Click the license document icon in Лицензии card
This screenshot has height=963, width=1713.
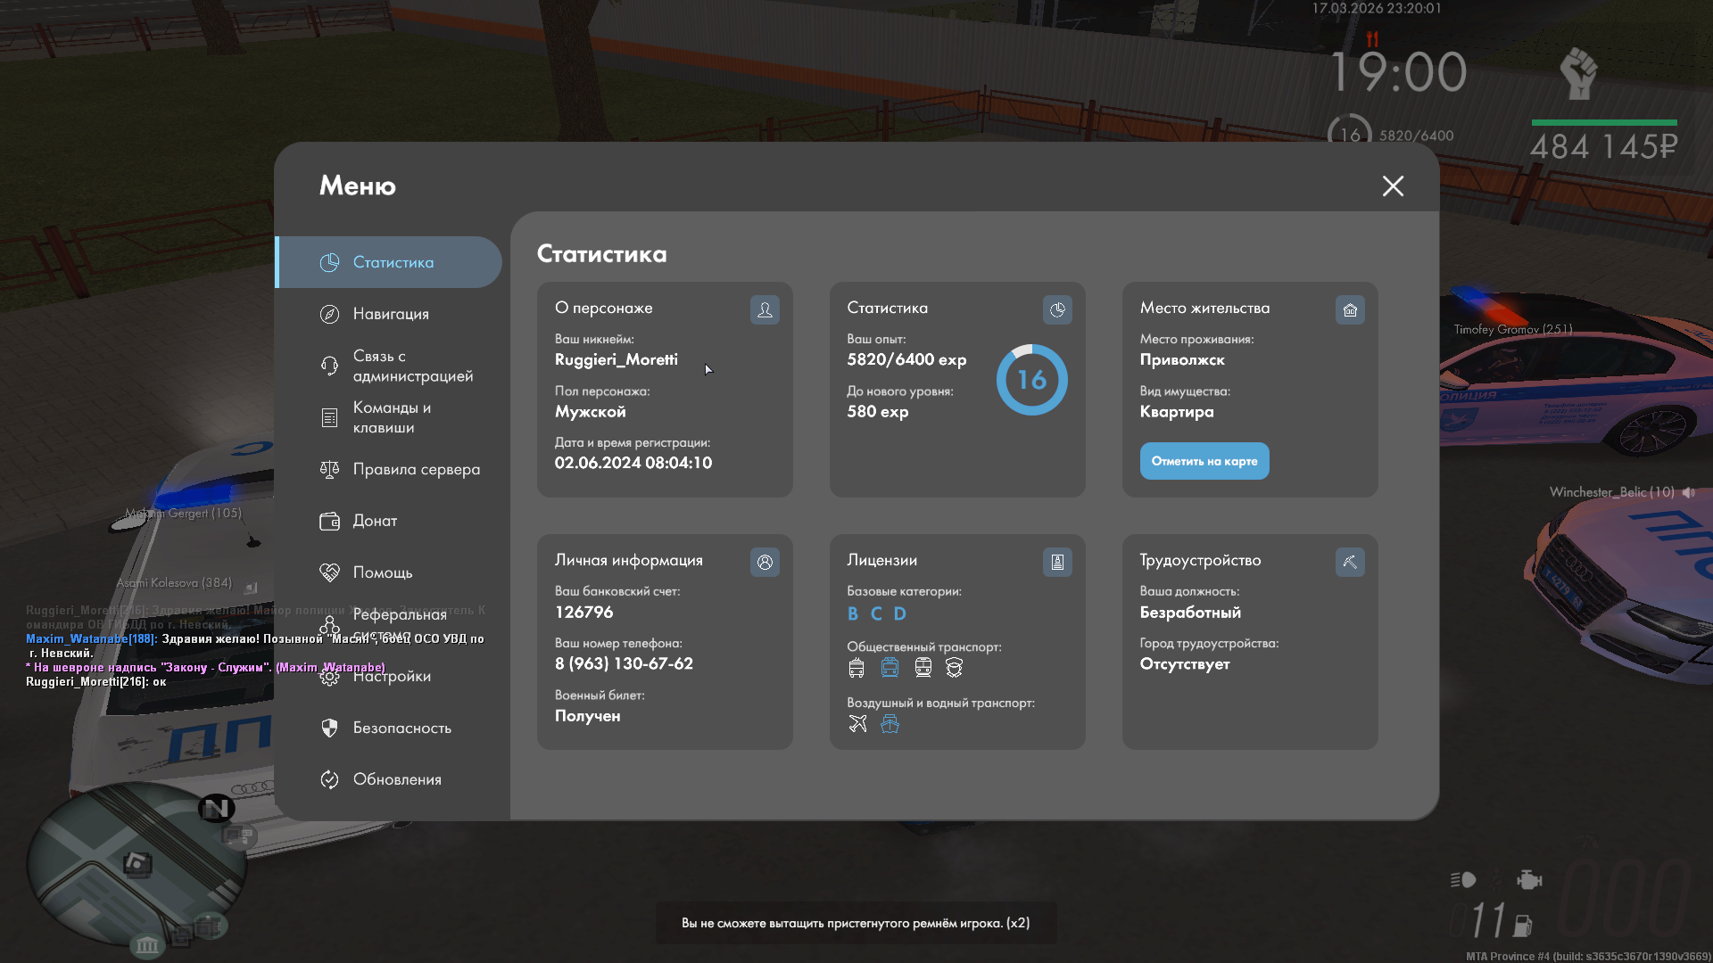[x=1057, y=562]
